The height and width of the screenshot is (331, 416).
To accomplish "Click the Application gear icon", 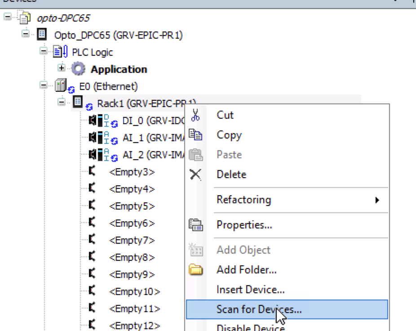I will (x=79, y=69).
